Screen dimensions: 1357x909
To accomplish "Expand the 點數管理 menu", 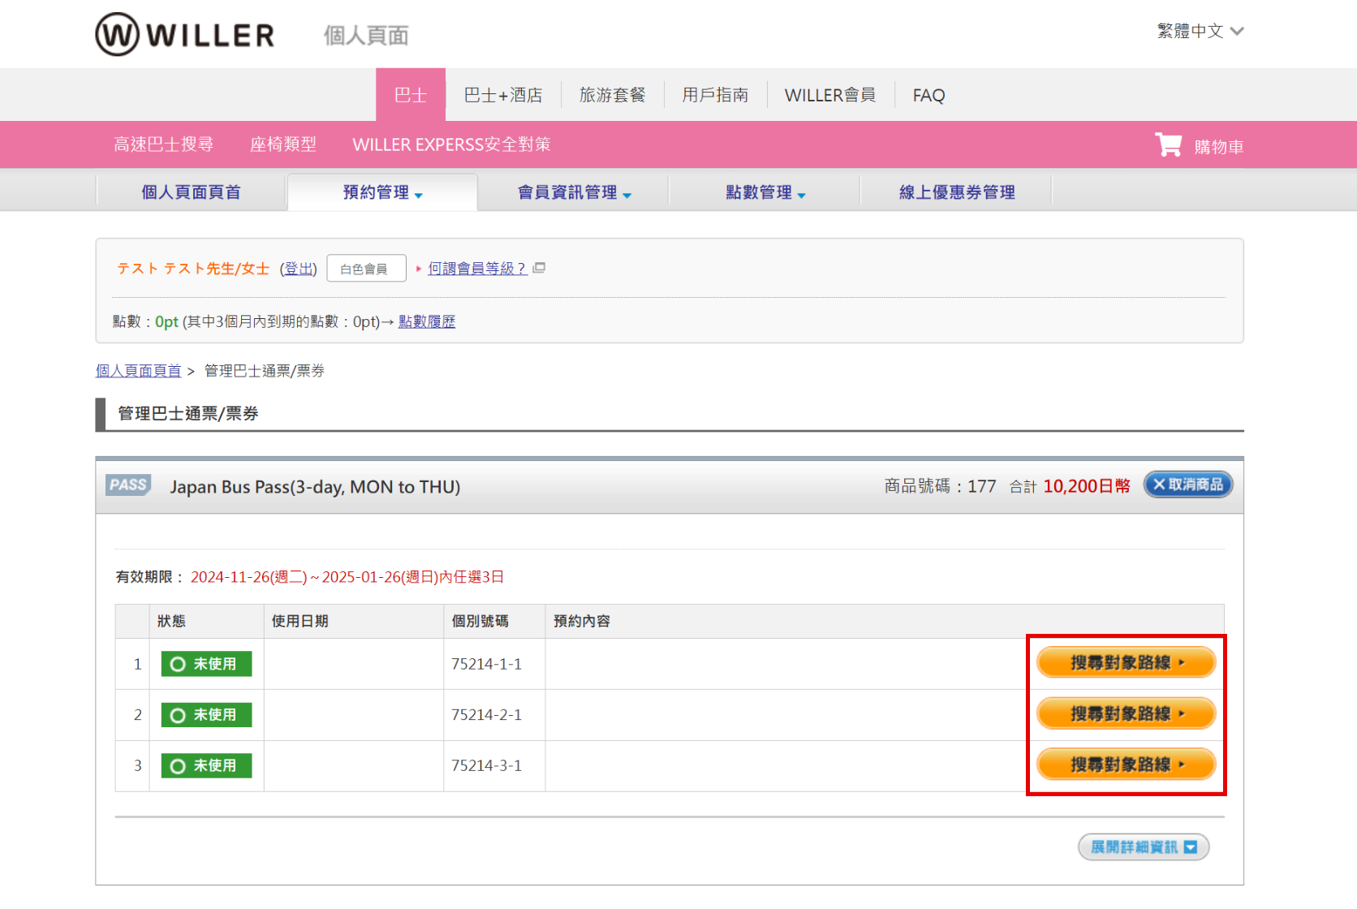I will coord(765,192).
